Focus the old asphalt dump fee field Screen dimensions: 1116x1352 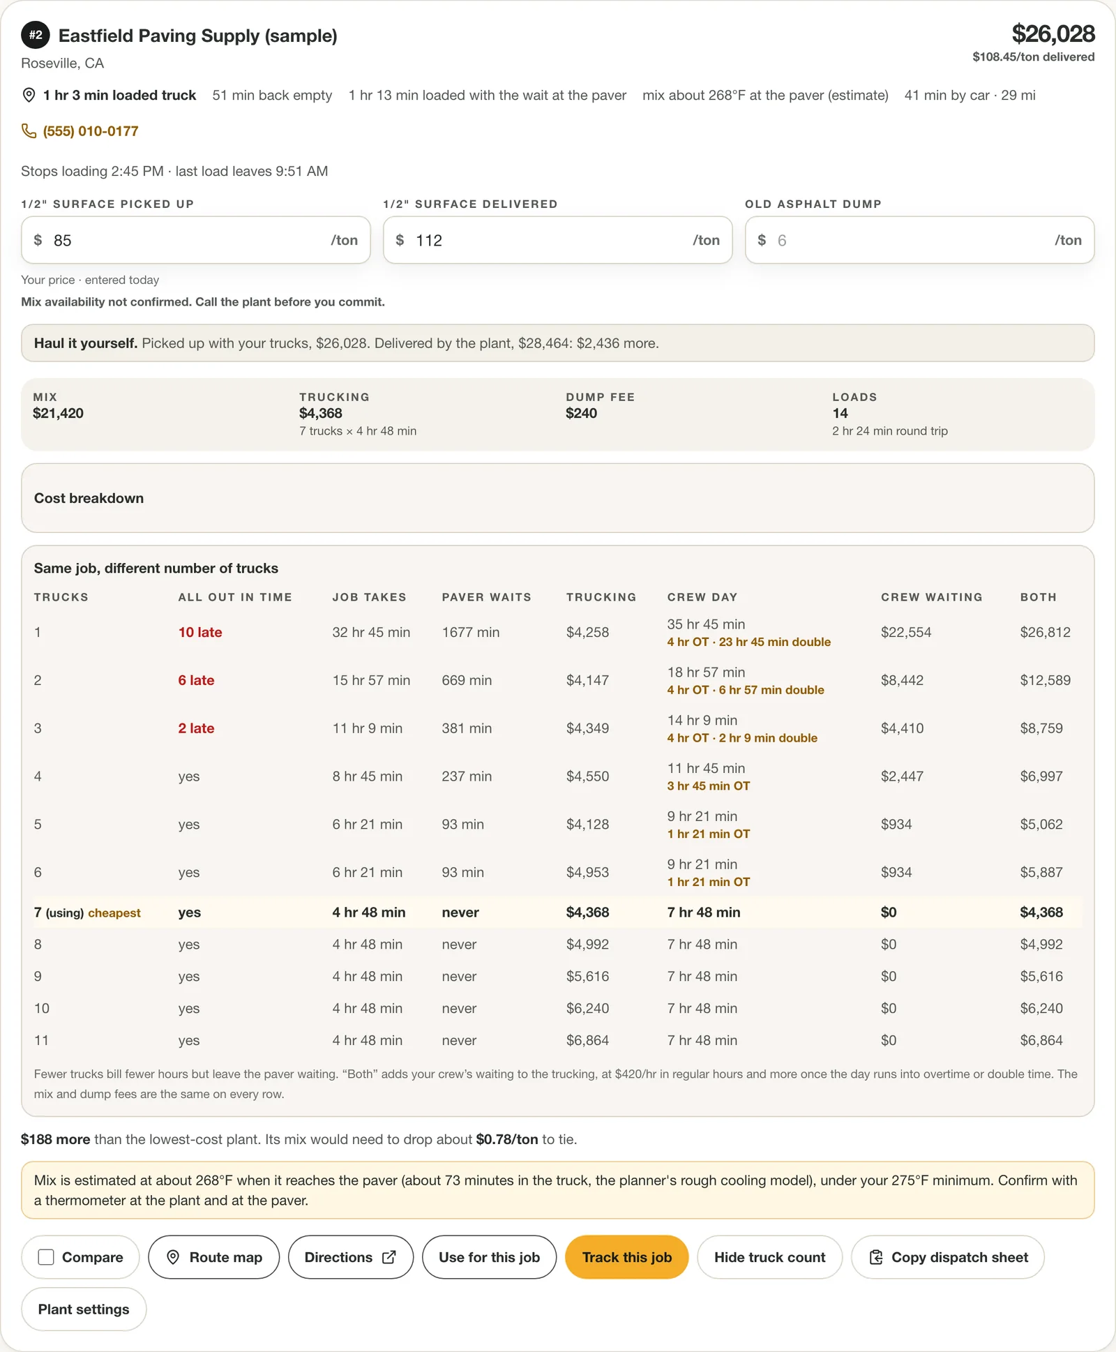[919, 240]
